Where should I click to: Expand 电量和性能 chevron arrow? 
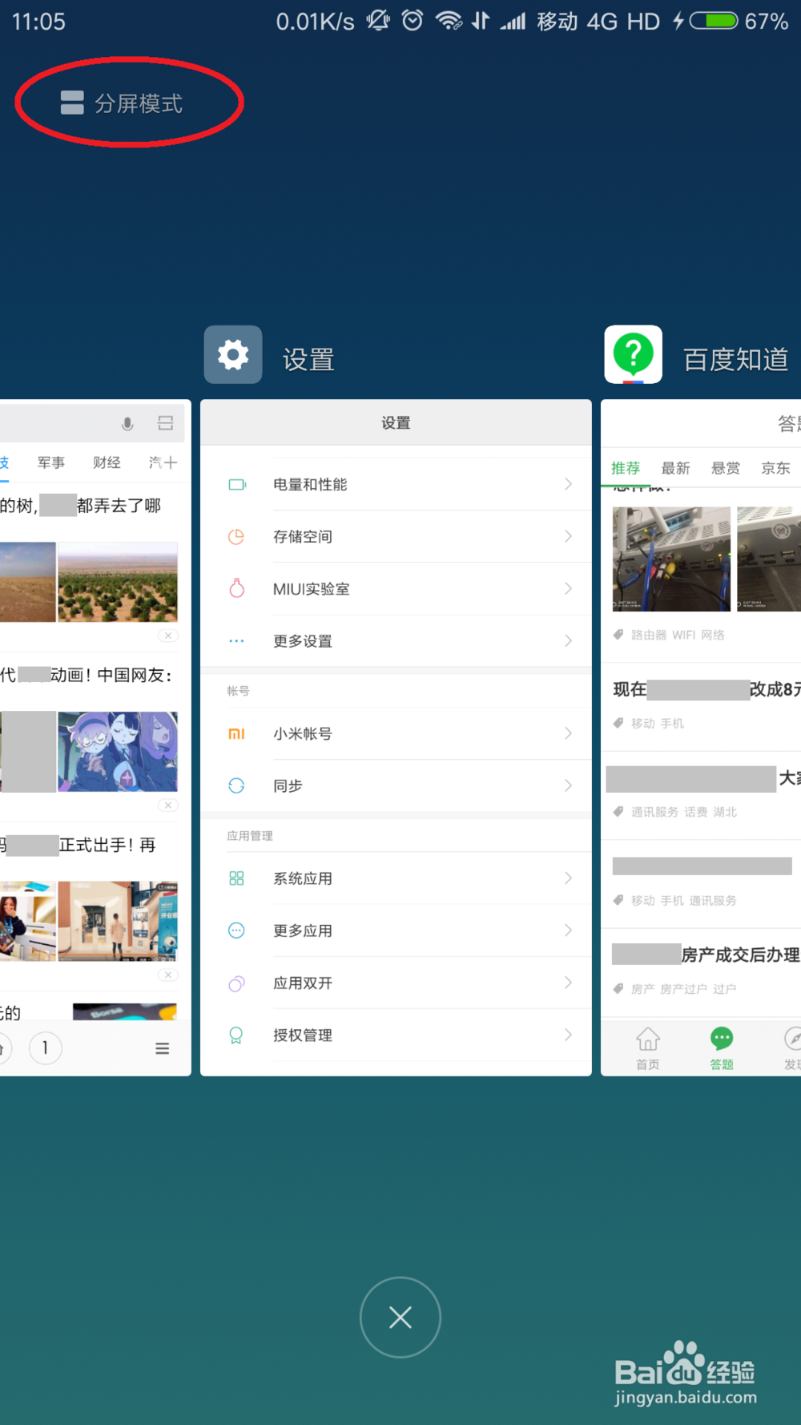point(568,484)
